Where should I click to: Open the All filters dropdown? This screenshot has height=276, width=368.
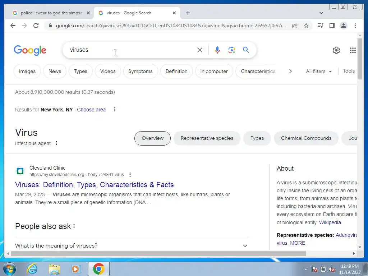[319, 71]
